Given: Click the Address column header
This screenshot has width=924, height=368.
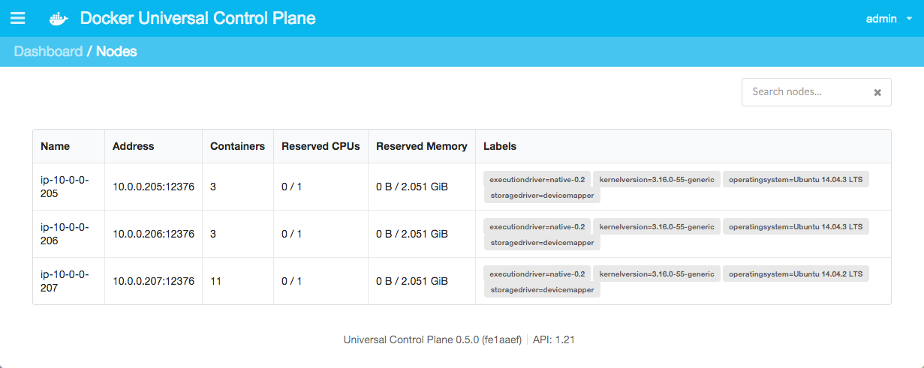Looking at the screenshot, I should 133,146.
